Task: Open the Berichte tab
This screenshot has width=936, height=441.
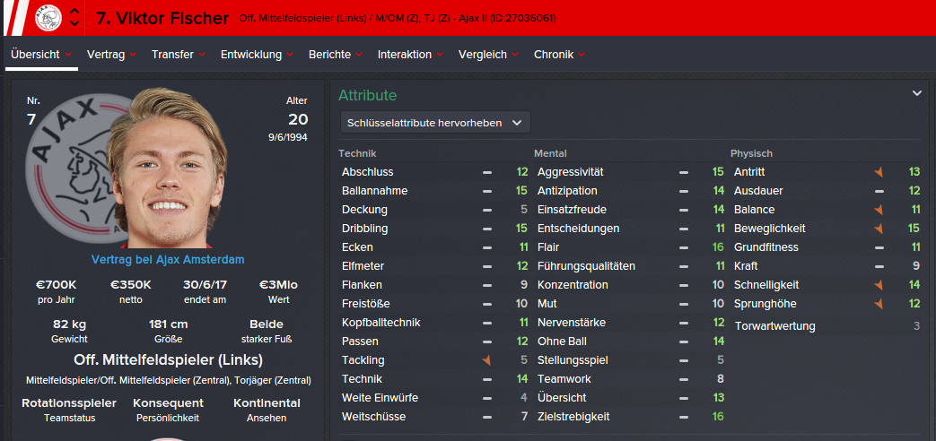Action: click(x=335, y=55)
